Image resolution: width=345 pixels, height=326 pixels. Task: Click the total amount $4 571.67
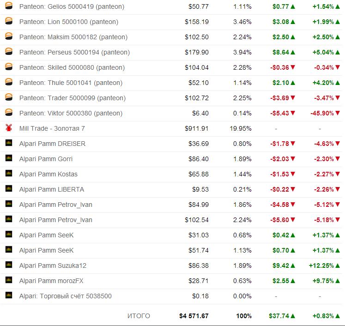tap(194, 316)
